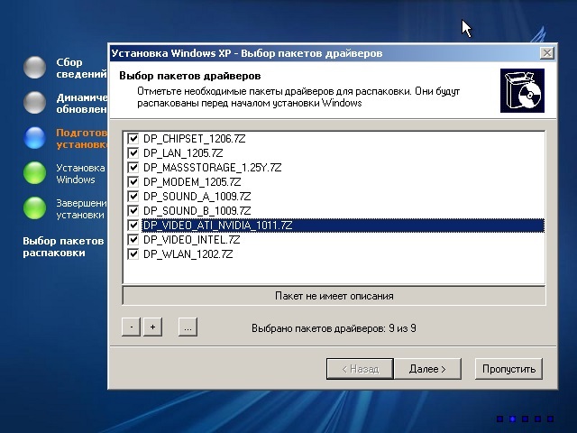Close the driver pack selection dialog
The height and width of the screenshot is (433, 577).
click(547, 53)
